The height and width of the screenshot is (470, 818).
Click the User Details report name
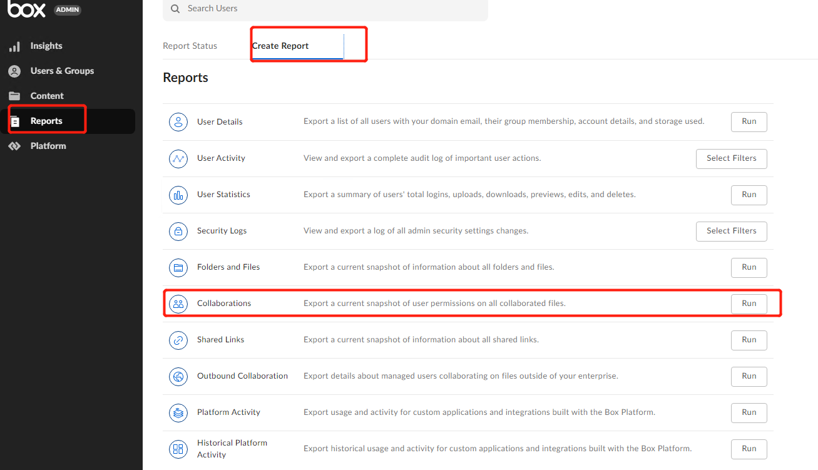click(220, 122)
